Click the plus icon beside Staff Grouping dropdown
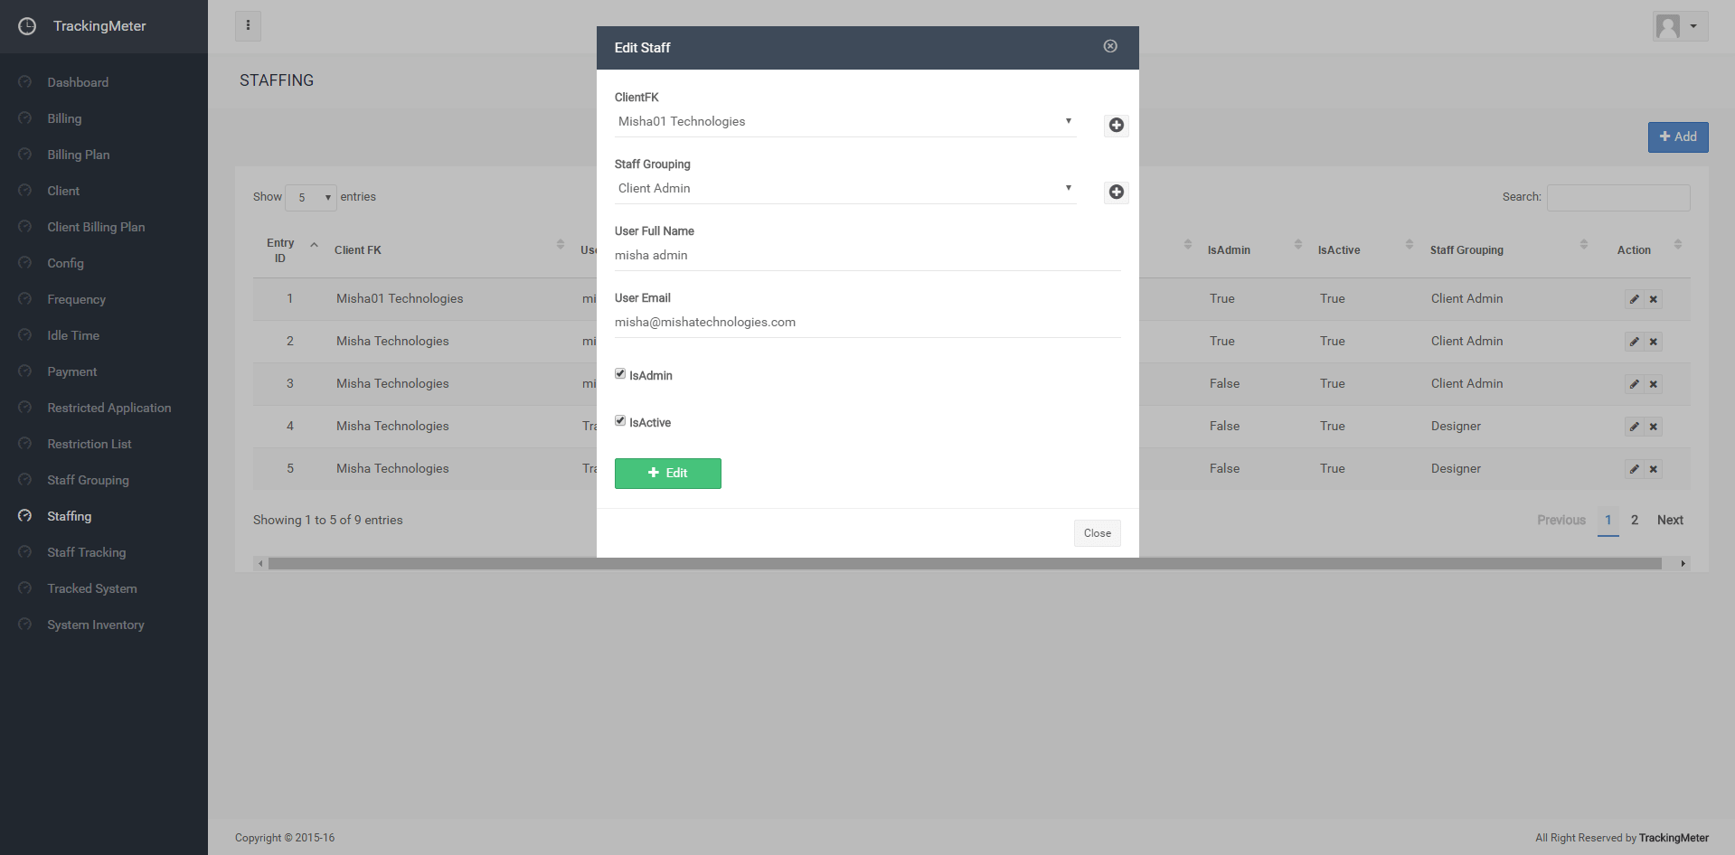Screen dimensions: 1735x855 [x=1116, y=193]
